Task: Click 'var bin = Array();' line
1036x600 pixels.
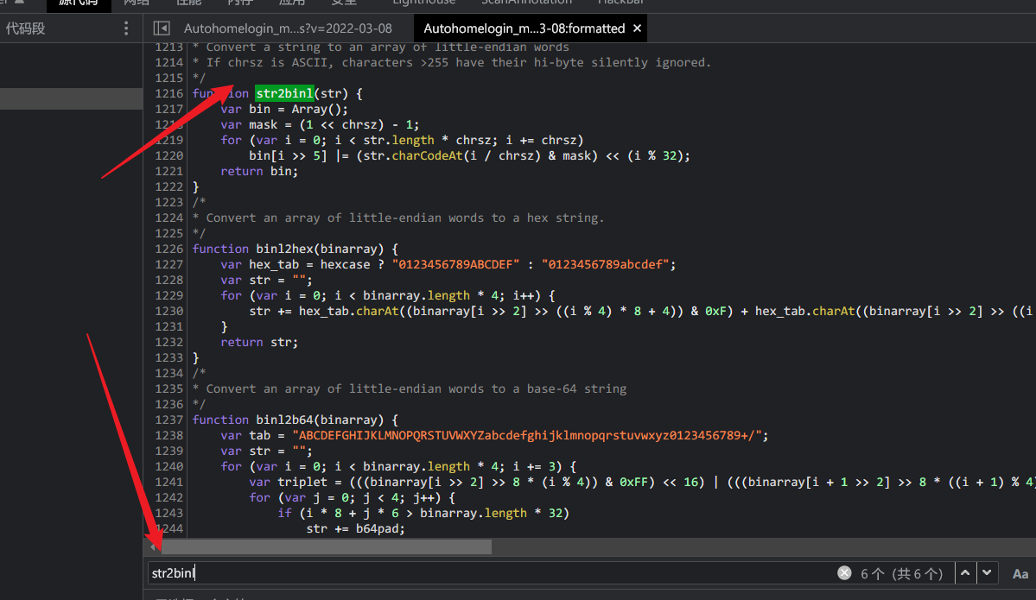Action: tap(284, 109)
